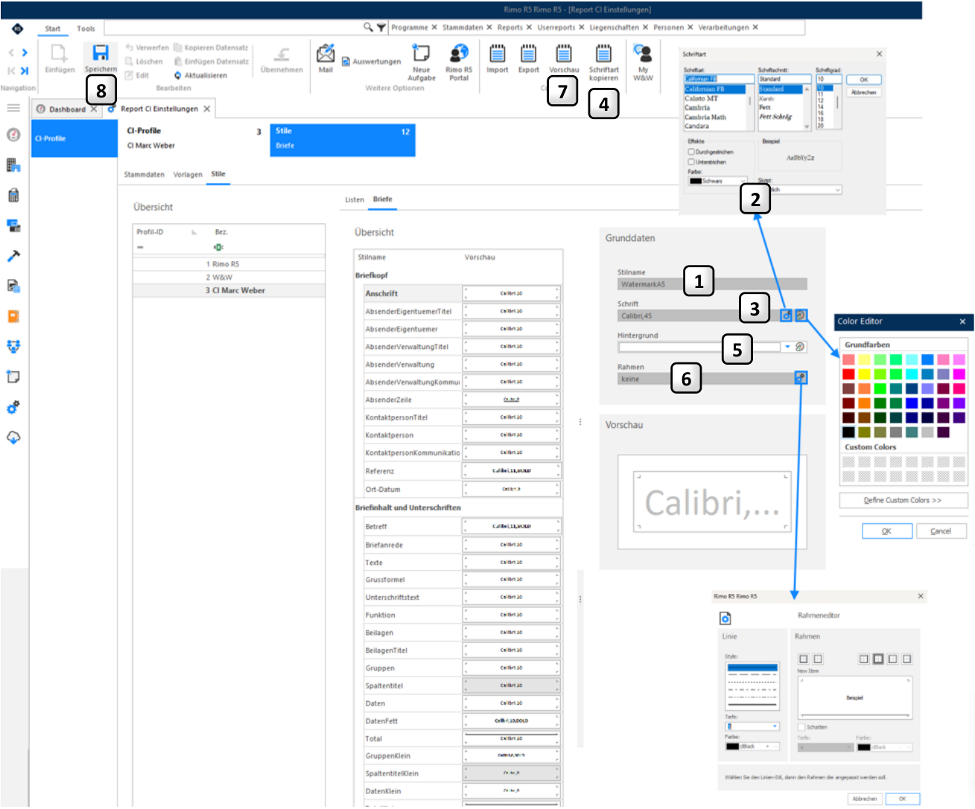Switch to the Tools ribbon tab
975x809 pixels.
click(86, 28)
